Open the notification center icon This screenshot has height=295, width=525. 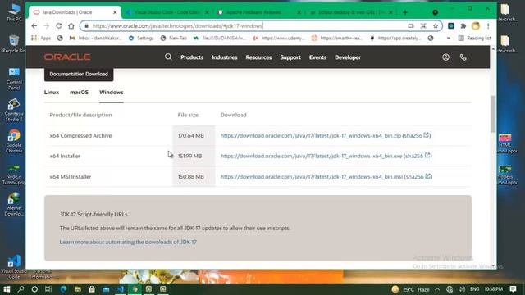(513, 289)
